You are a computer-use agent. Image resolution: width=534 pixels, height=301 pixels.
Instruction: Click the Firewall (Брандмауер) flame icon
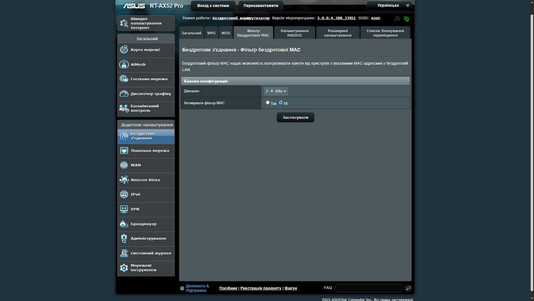124,224
